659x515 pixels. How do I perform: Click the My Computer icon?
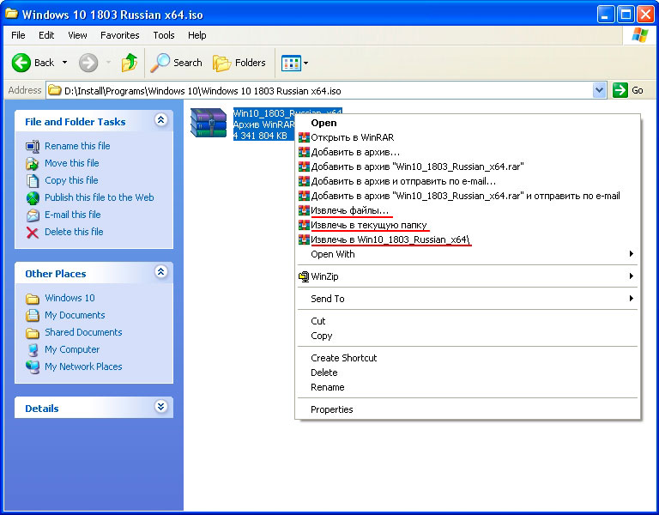pos(33,350)
